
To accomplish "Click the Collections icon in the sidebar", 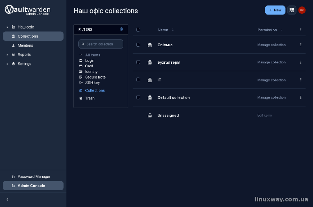I will pos(13,36).
